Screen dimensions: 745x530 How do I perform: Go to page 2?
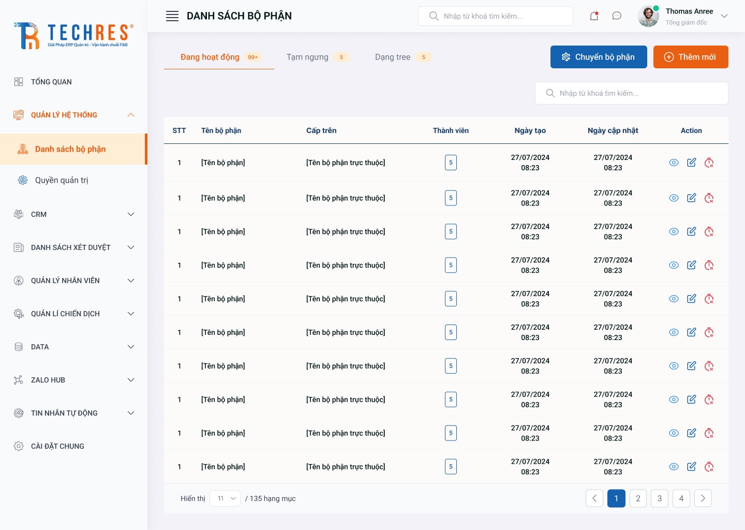pyautogui.click(x=638, y=498)
